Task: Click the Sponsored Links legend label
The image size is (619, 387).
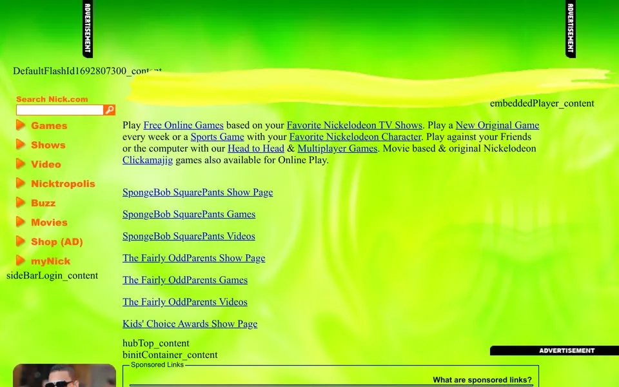Action: coord(157,365)
